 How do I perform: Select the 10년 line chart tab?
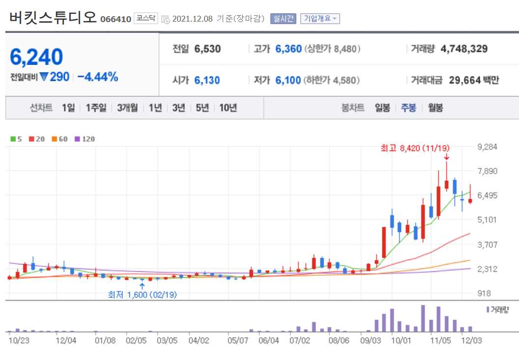[228, 108]
